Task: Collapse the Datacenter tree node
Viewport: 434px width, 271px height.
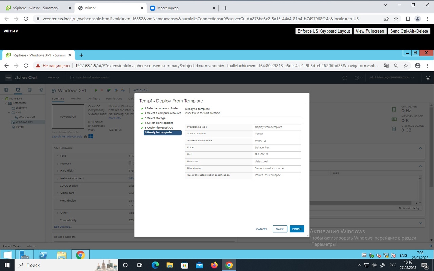Action: [6, 103]
